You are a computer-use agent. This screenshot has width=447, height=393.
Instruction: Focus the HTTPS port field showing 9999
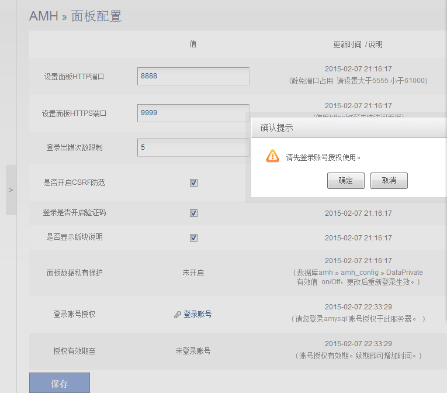[193, 113]
